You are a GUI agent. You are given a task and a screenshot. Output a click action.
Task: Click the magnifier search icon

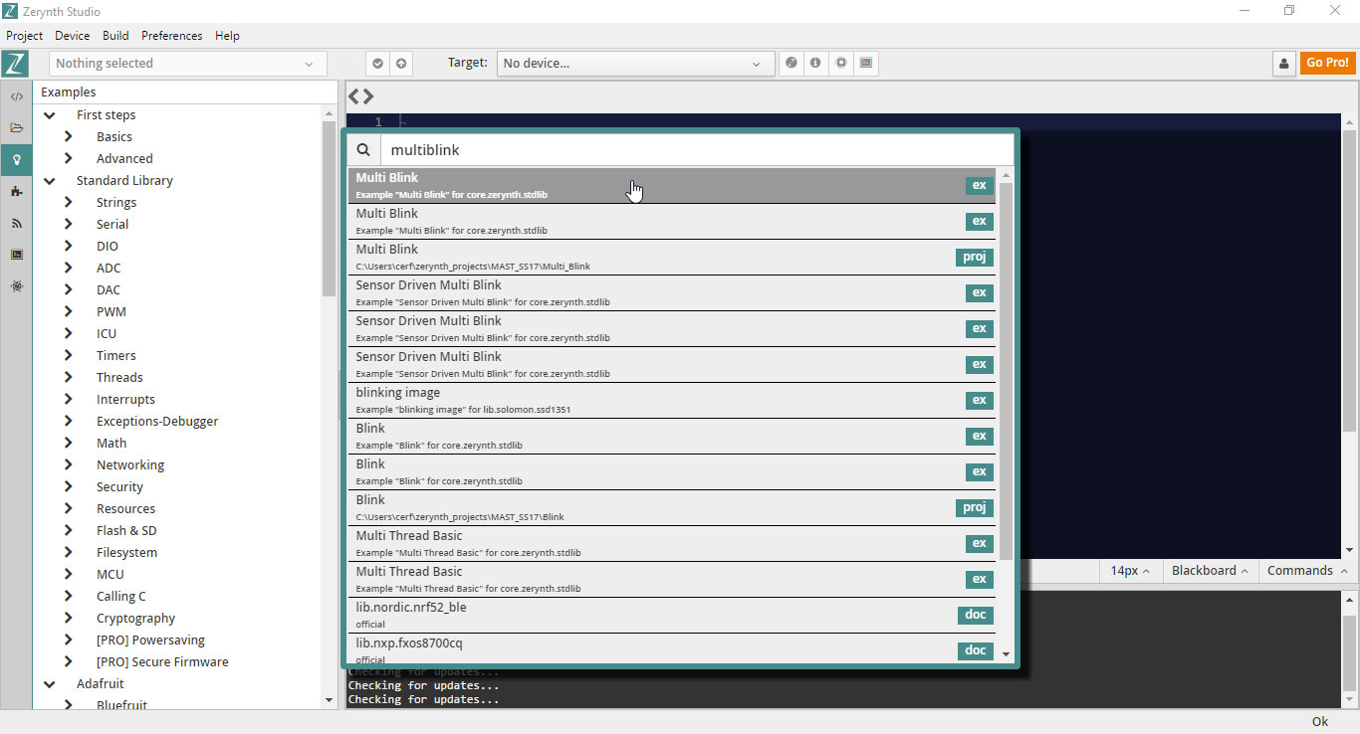pyautogui.click(x=364, y=150)
